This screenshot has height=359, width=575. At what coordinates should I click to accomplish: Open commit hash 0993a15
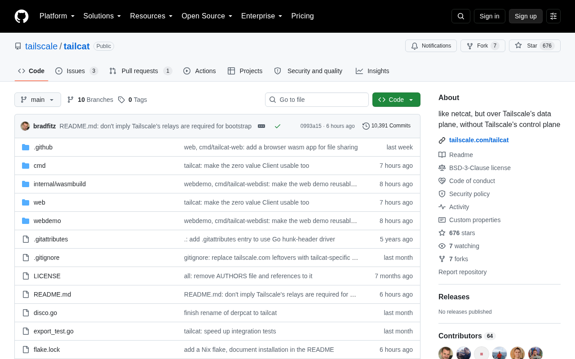(x=311, y=126)
